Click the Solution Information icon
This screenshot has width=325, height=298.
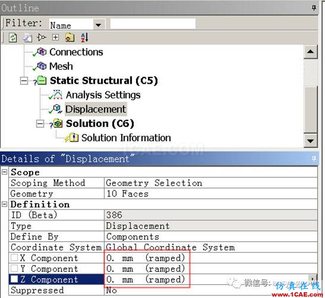pos(74,137)
